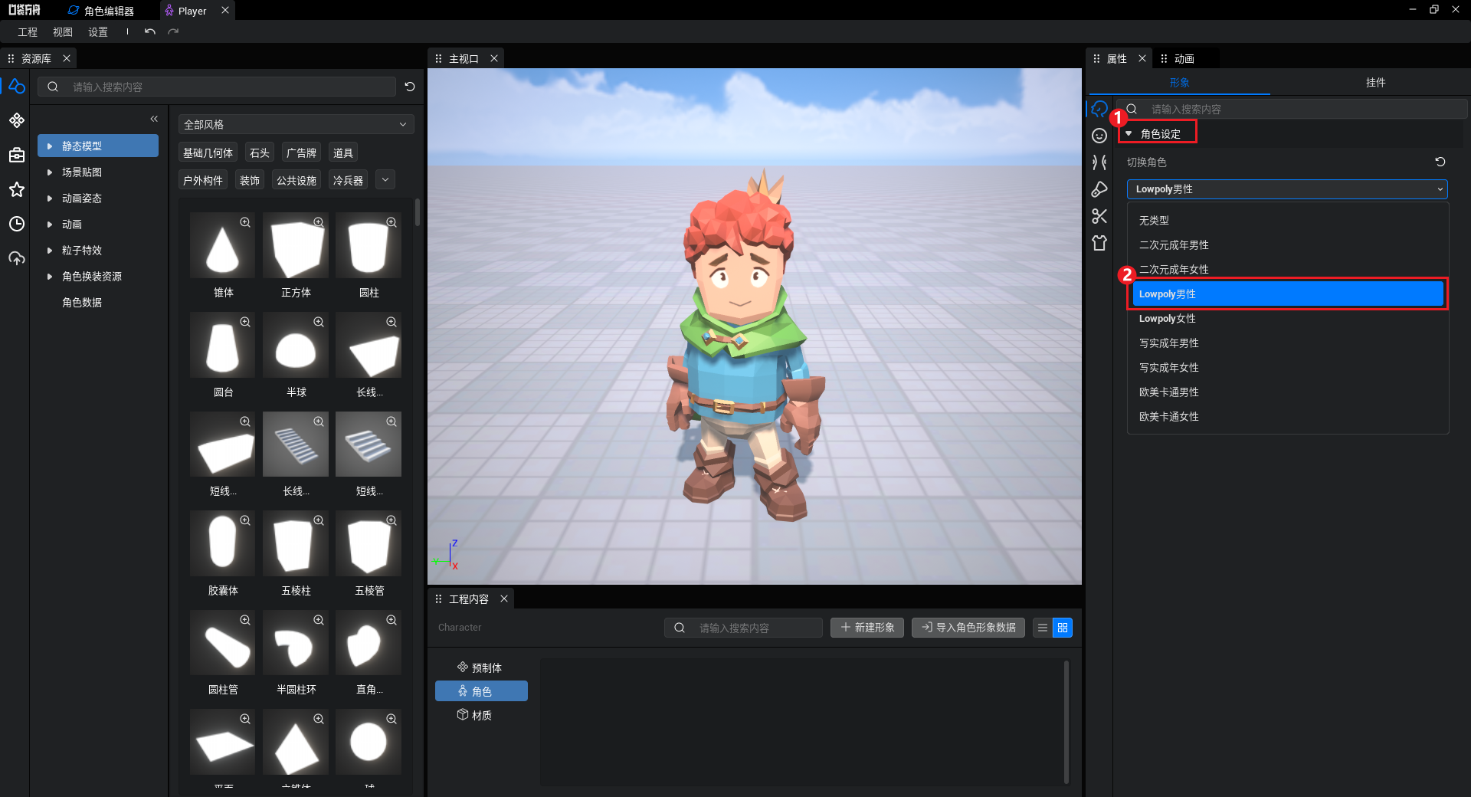
Task: Expand the 场景贴图 tree node
Action: (50, 172)
